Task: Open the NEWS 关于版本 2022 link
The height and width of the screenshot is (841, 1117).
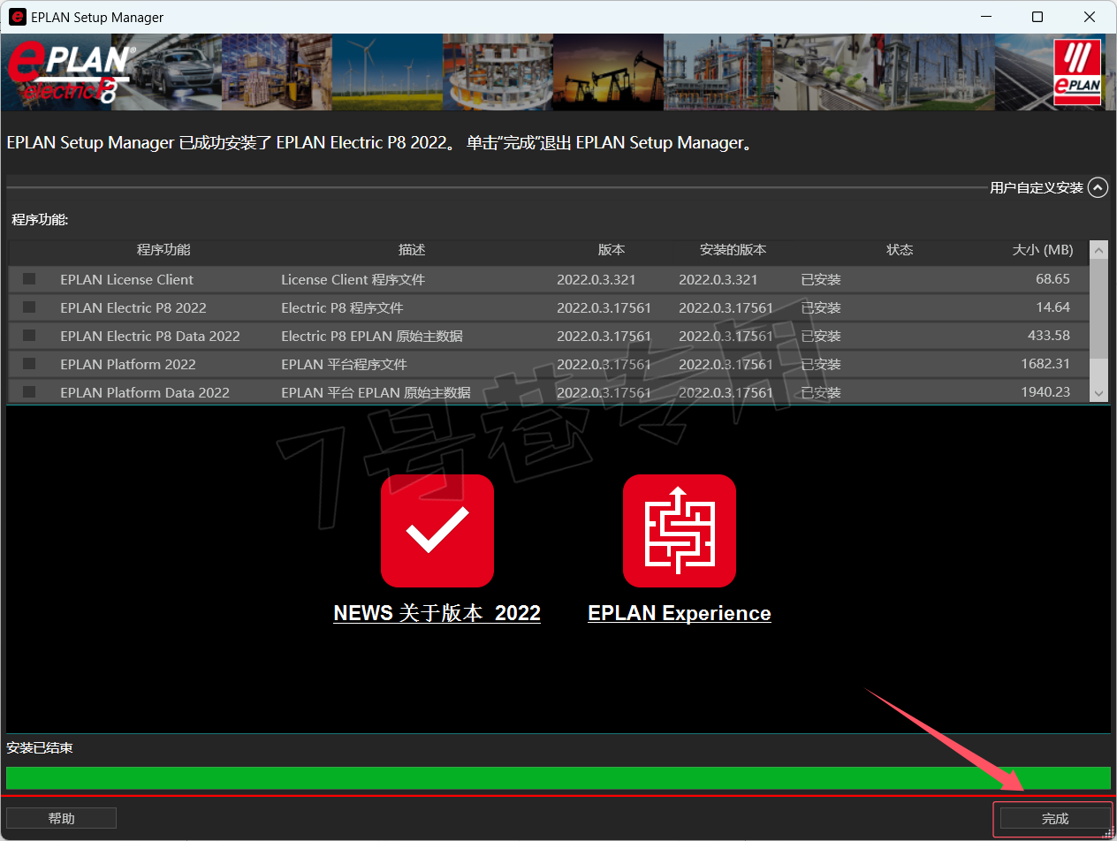Action: (437, 613)
